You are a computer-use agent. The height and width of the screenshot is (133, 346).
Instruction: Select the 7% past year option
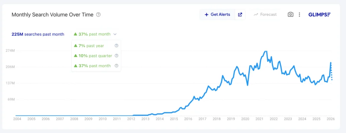click(x=89, y=46)
